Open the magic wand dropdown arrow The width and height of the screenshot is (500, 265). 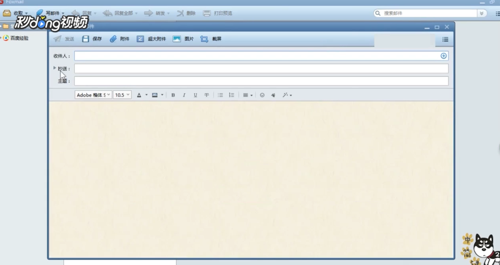coord(291,95)
